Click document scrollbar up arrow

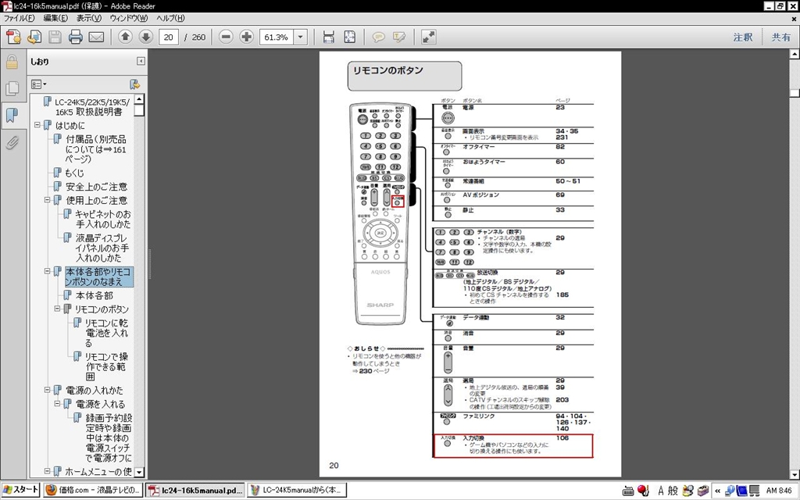pyautogui.click(x=795, y=54)
